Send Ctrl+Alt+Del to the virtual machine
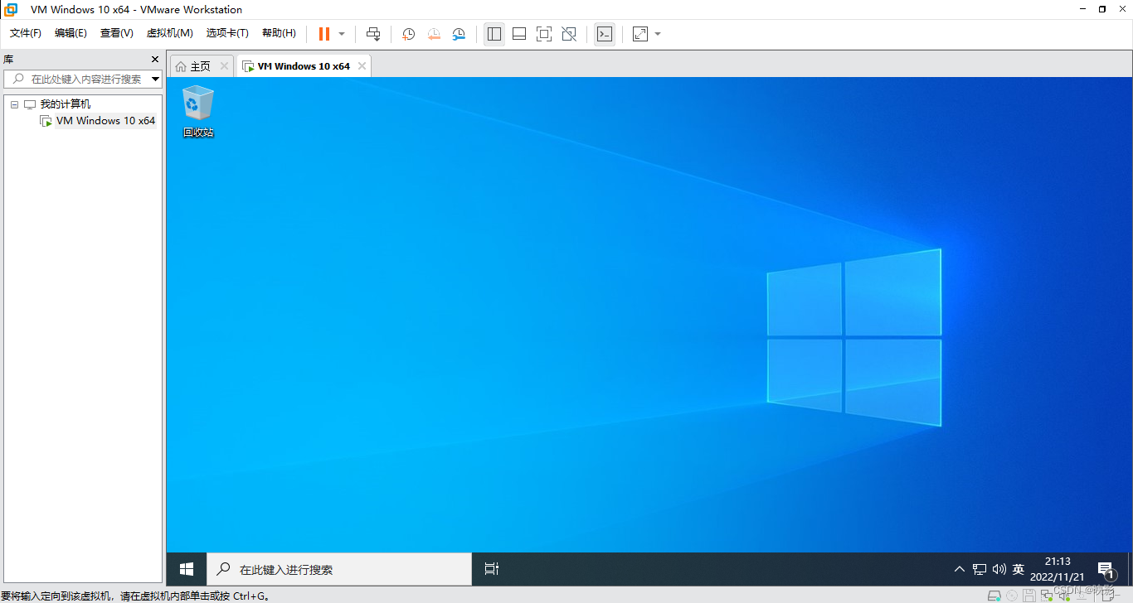The width and height of the screenshot is (1133, 603). (373, 34)
